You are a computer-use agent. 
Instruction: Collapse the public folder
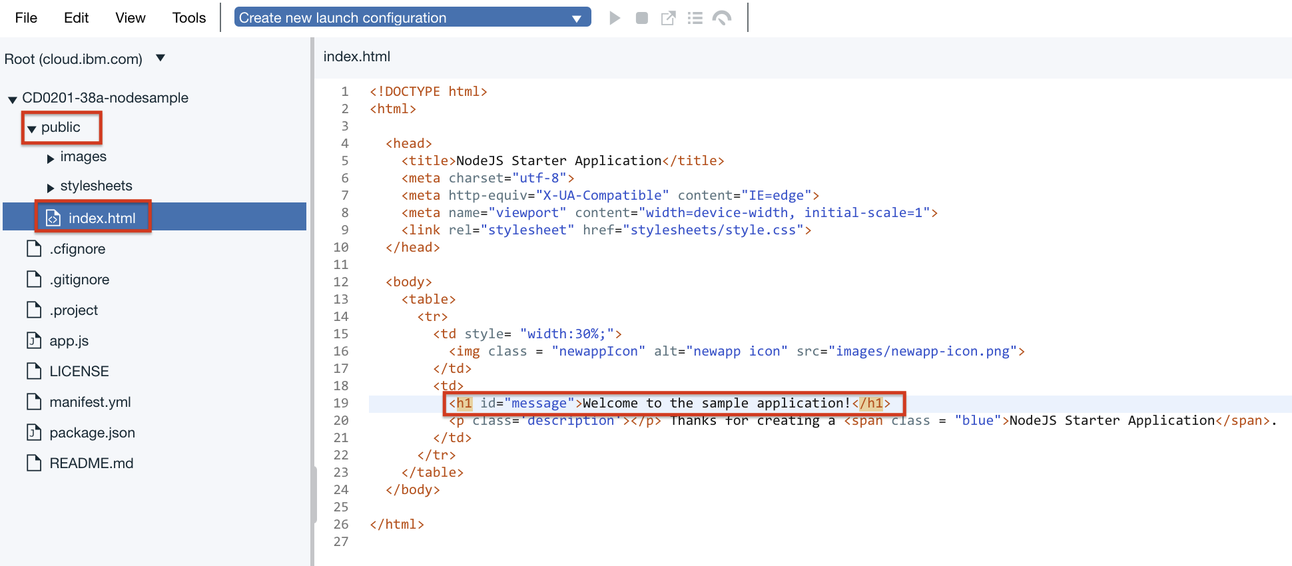pyautogui.click(x=31, y=129)
